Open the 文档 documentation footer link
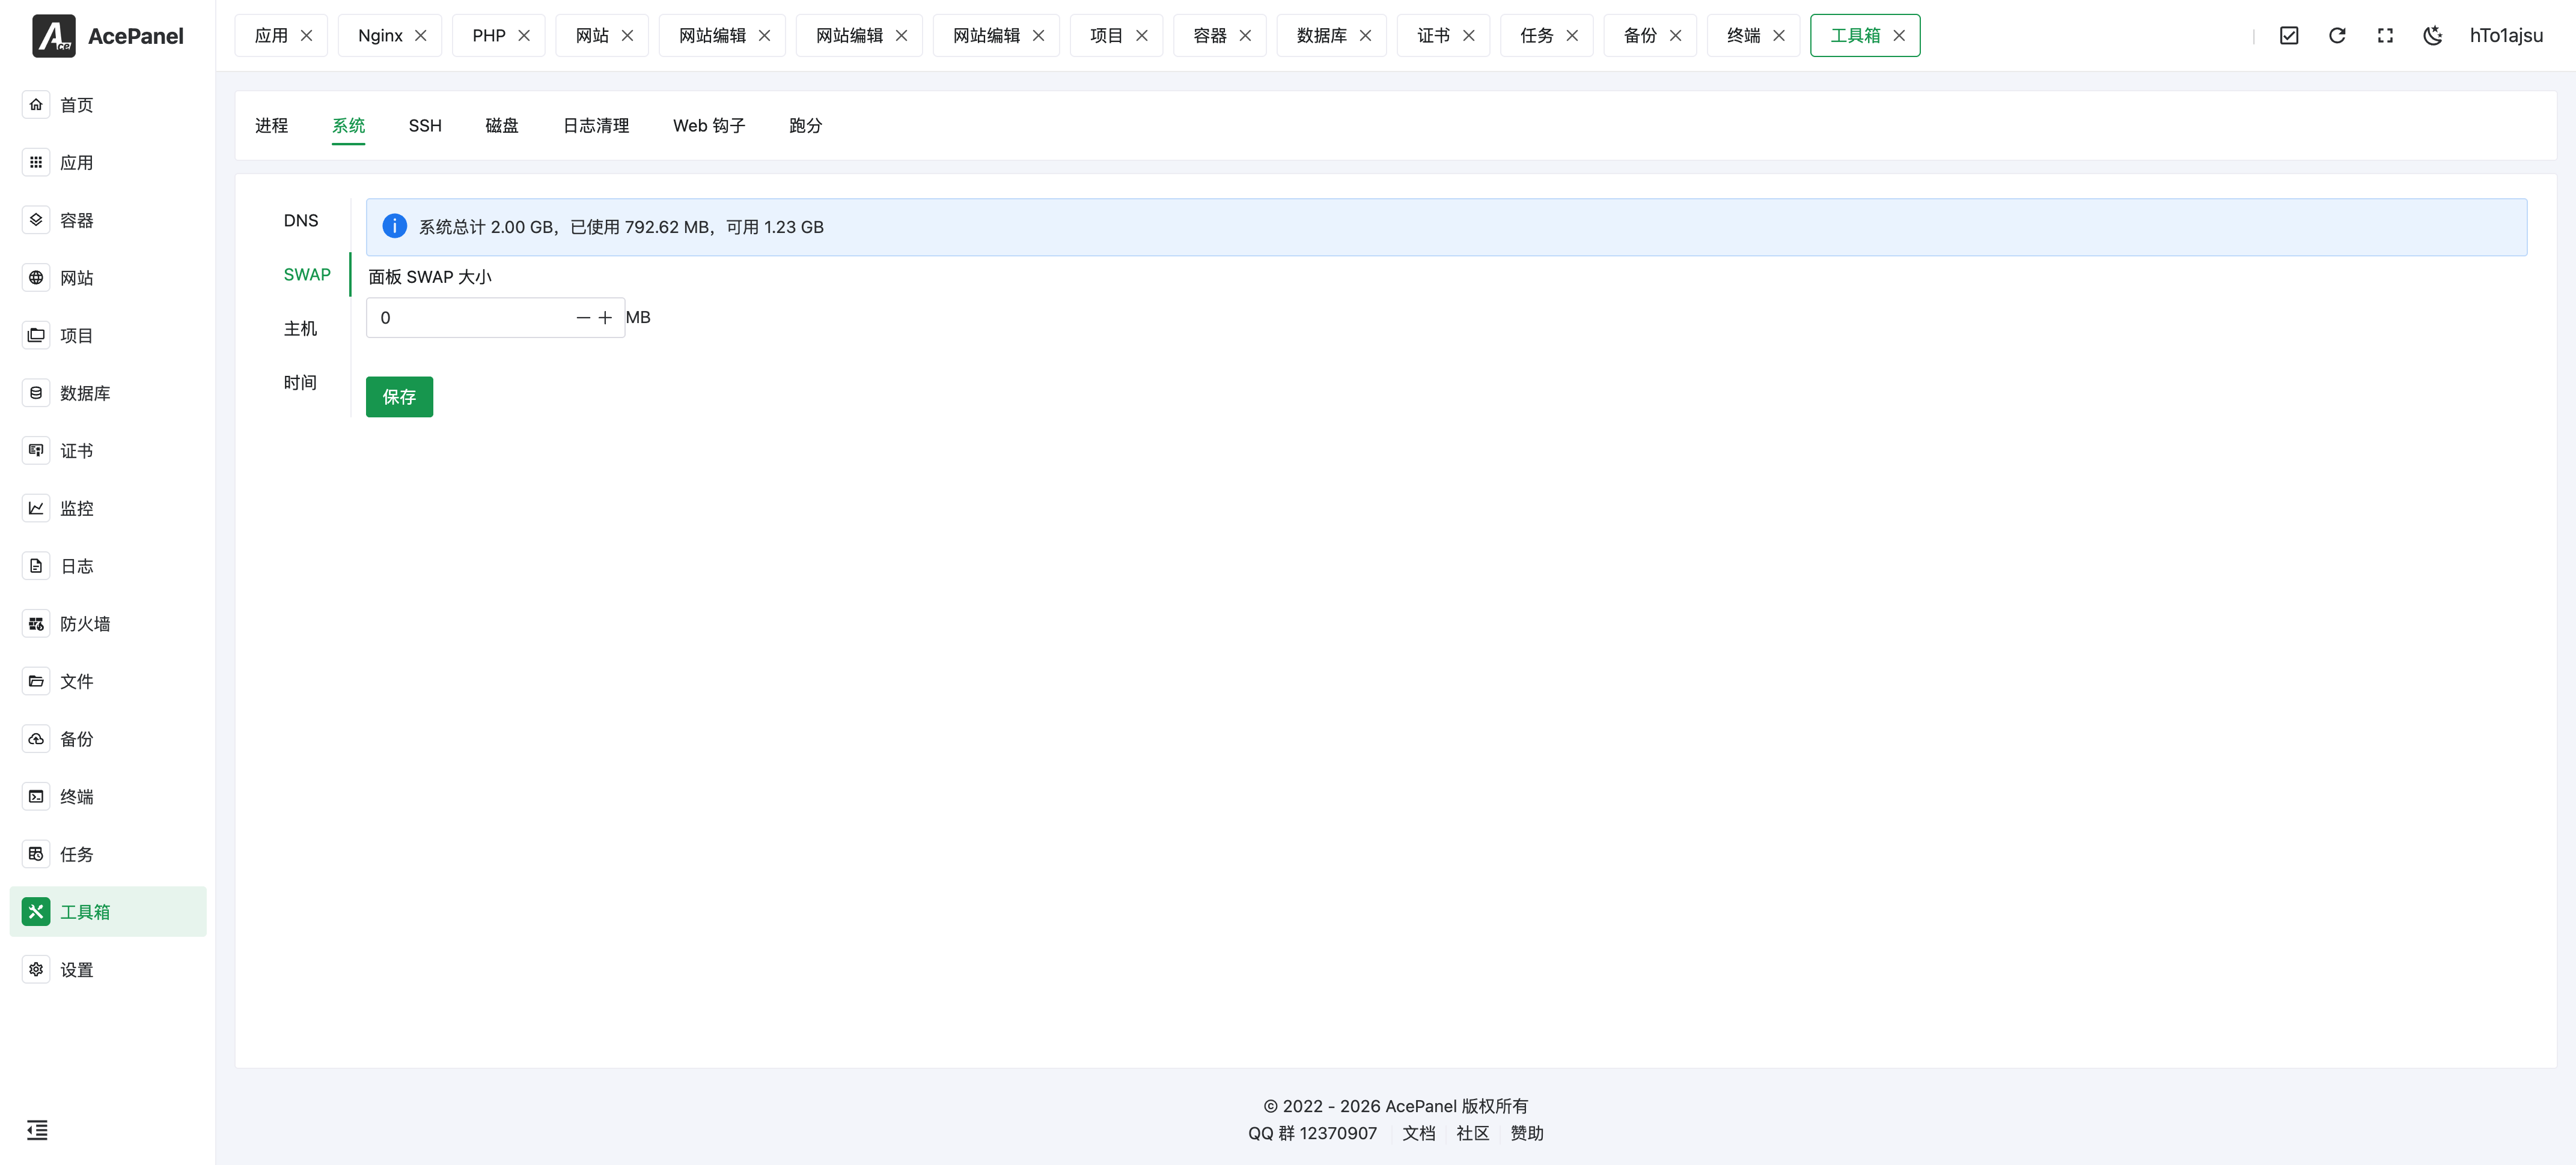The width and height of the screenshot is (2576, 1165). point(1418,1133)
